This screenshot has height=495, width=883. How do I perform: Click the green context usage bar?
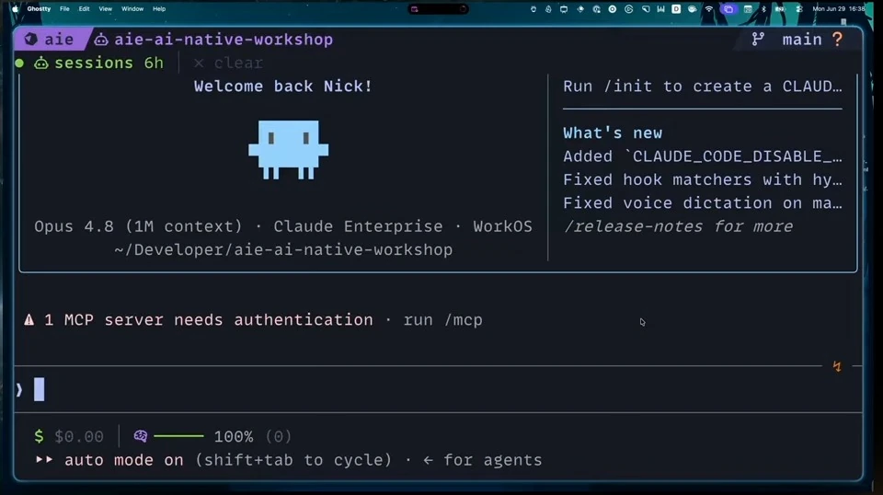(178, 436)
